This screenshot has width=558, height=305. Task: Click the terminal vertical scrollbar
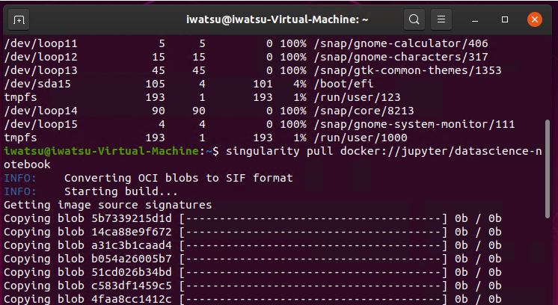tap(548, 169)
